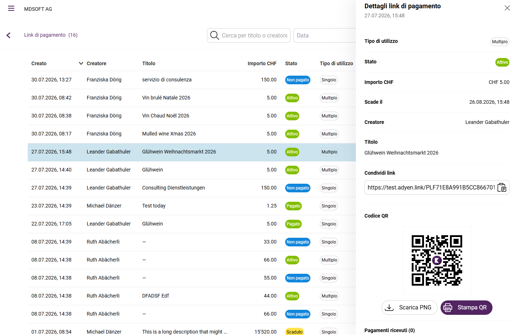The image size is (517, 335).
Task: Click the Pagamenti ricevuti (0) heading
Action: click(389, 330)
